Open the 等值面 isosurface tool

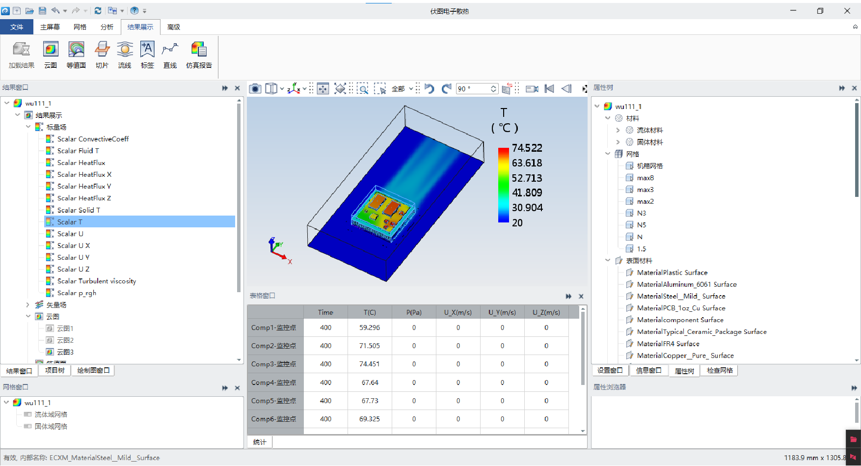coord(76,54)
